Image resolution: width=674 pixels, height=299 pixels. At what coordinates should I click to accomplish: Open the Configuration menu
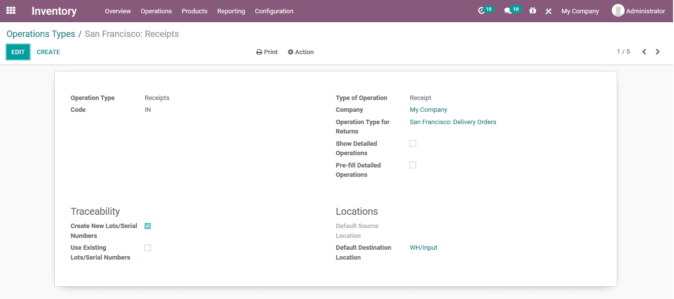pyautogui.click(x=274, y=11)
